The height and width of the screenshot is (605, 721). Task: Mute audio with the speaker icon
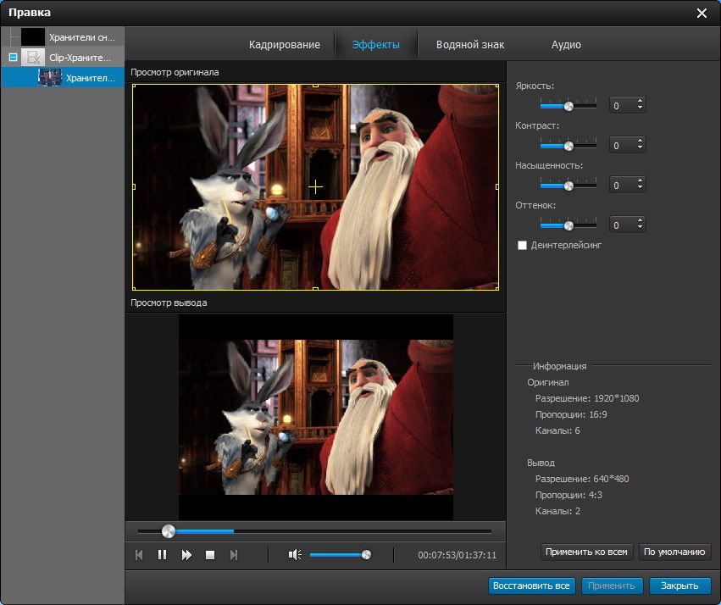tap(294, 555)
